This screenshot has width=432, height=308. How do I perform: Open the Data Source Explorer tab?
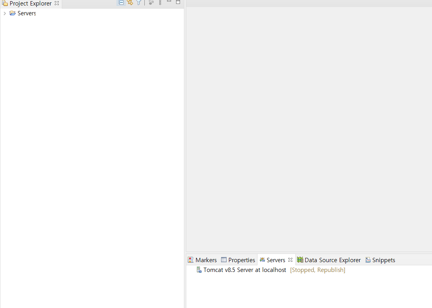point(329,260)
